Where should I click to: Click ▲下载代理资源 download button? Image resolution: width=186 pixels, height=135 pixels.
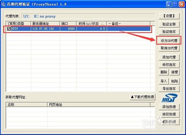[x=142, y=97]
